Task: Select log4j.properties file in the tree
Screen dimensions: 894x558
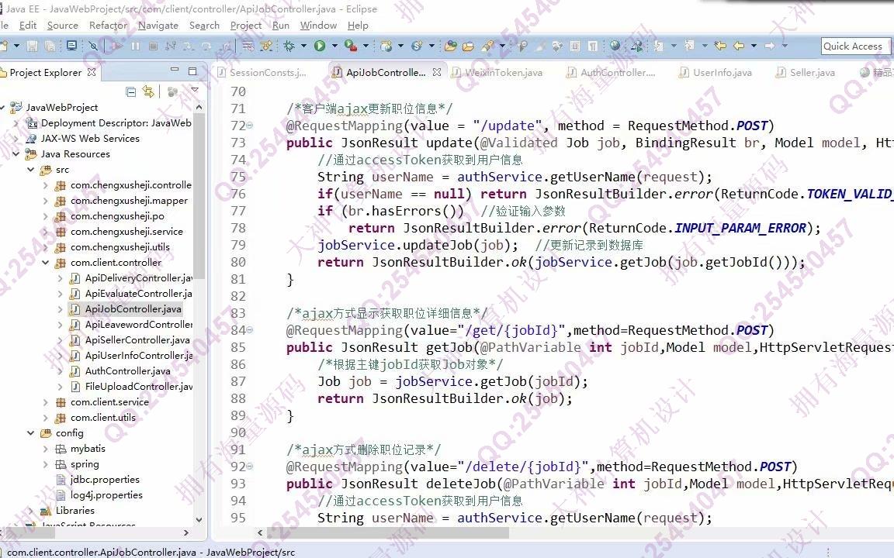Action: [106, 494]
